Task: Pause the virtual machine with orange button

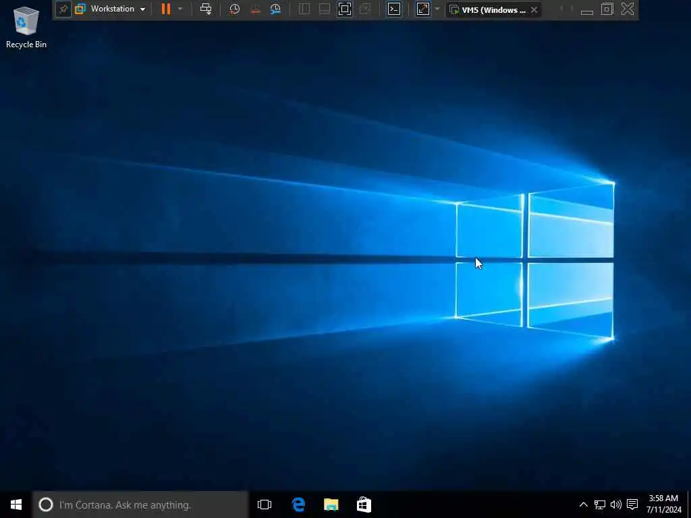Action: pyautogui.click(x=166, y=9)
